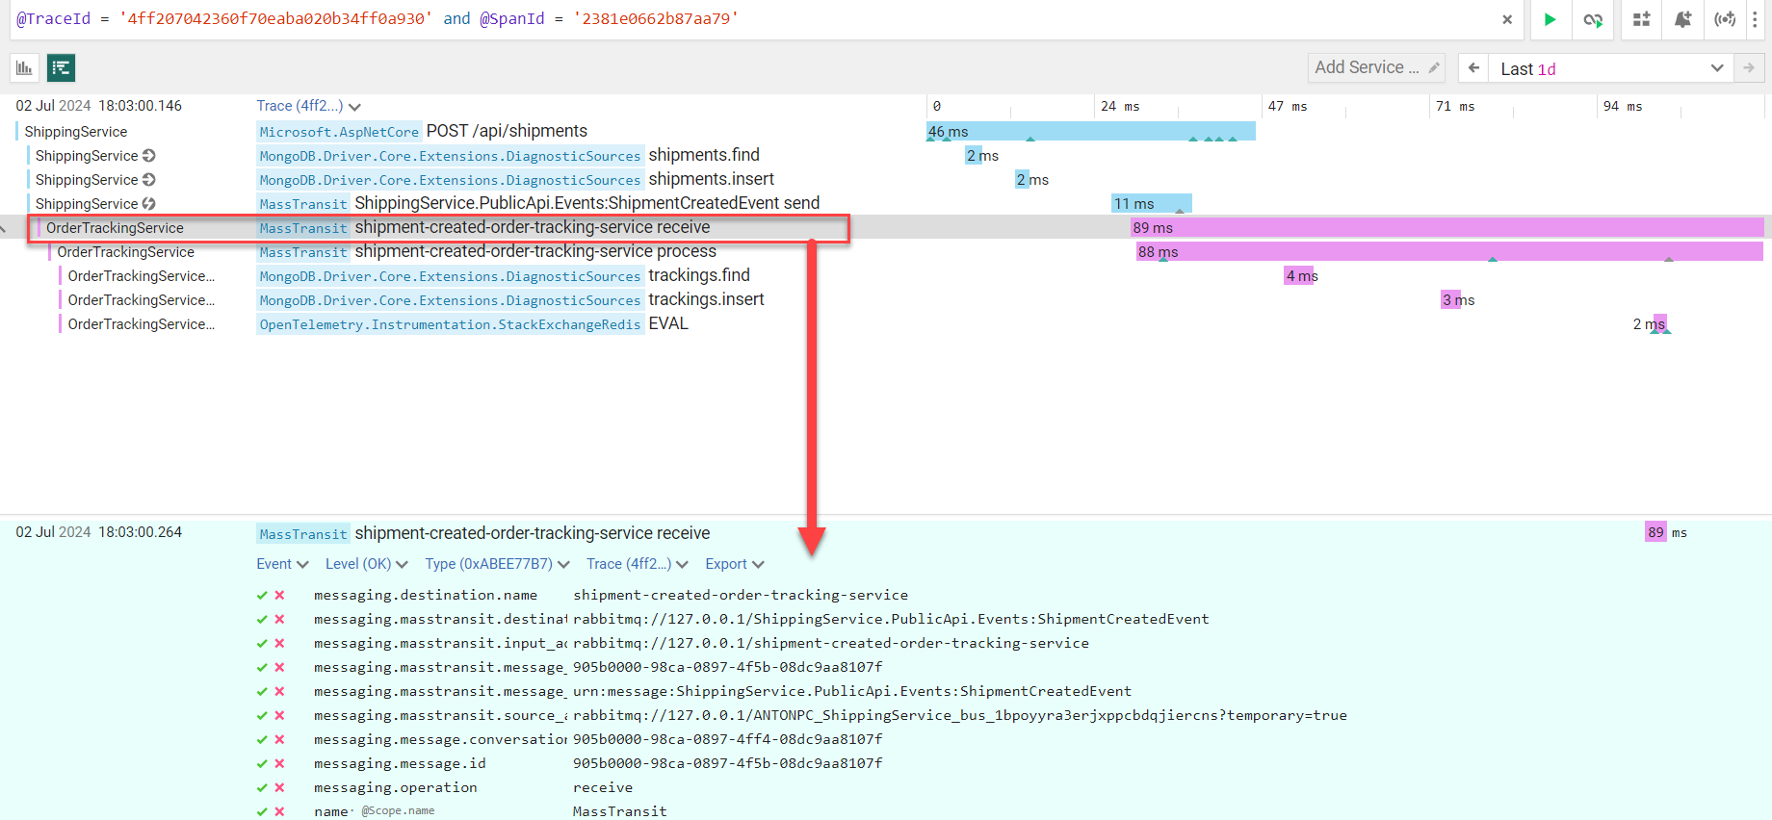Screen dimensions: 1772x820
Task: Open the Trace (4ff2...) dropdown in header
Action: 308,106
